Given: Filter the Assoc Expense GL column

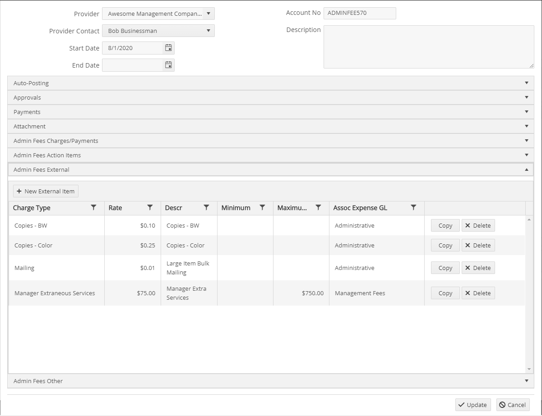Looking at the screenshot, I should pos(413,208).
